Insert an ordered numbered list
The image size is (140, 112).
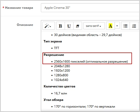pyautogui.click(x=134, y=26)
